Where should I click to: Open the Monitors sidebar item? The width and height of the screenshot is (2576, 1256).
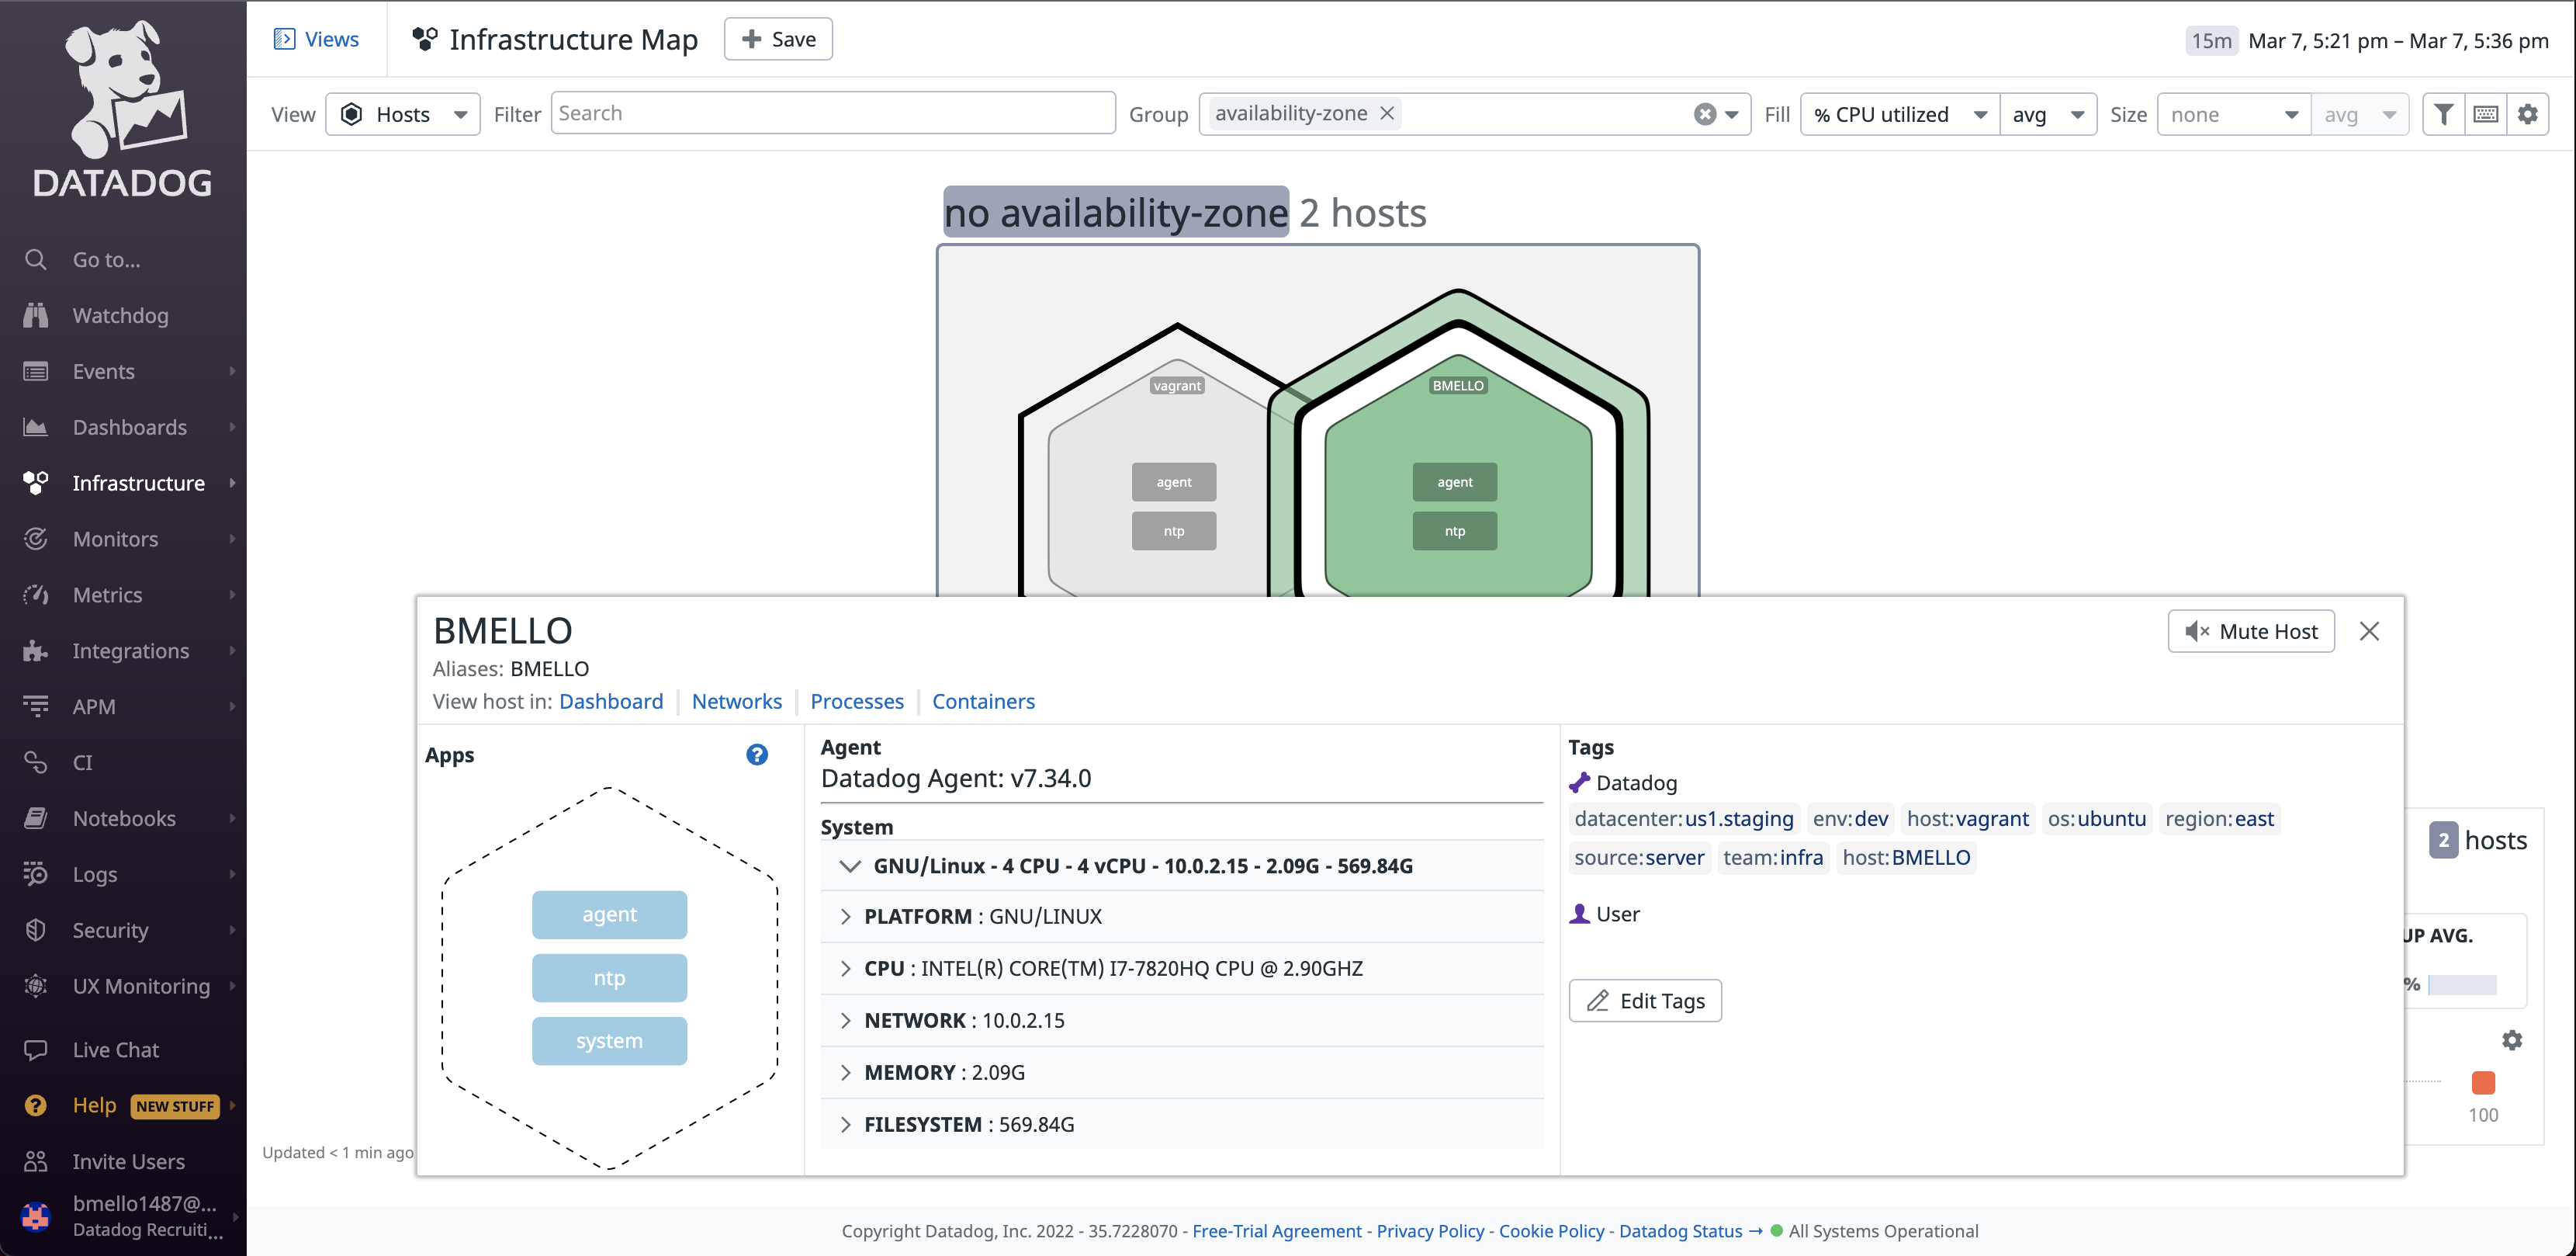click(115, 540)
